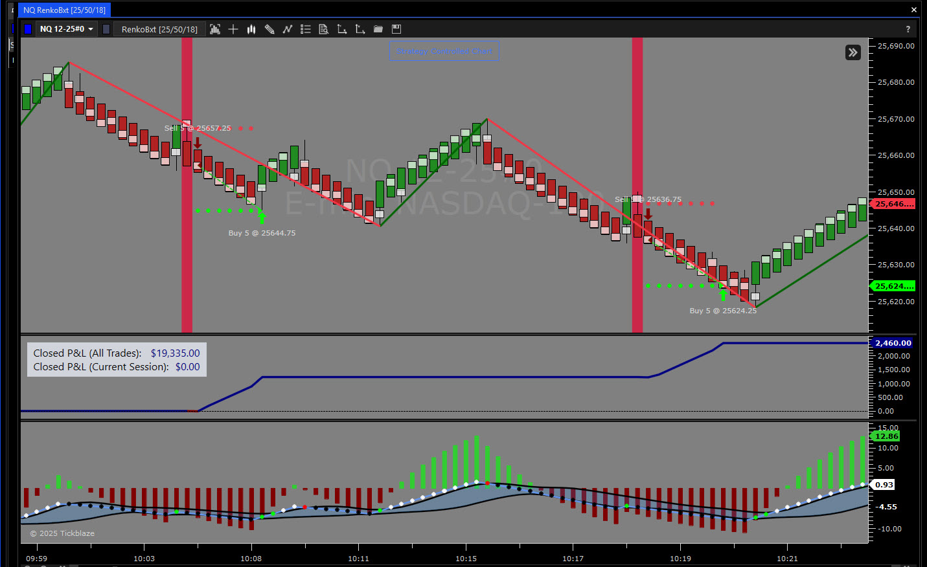Click the Strategy Controlled Chart label
This screenshot has width=927, height=567.
pyautogui.click(x=444, y=51)
